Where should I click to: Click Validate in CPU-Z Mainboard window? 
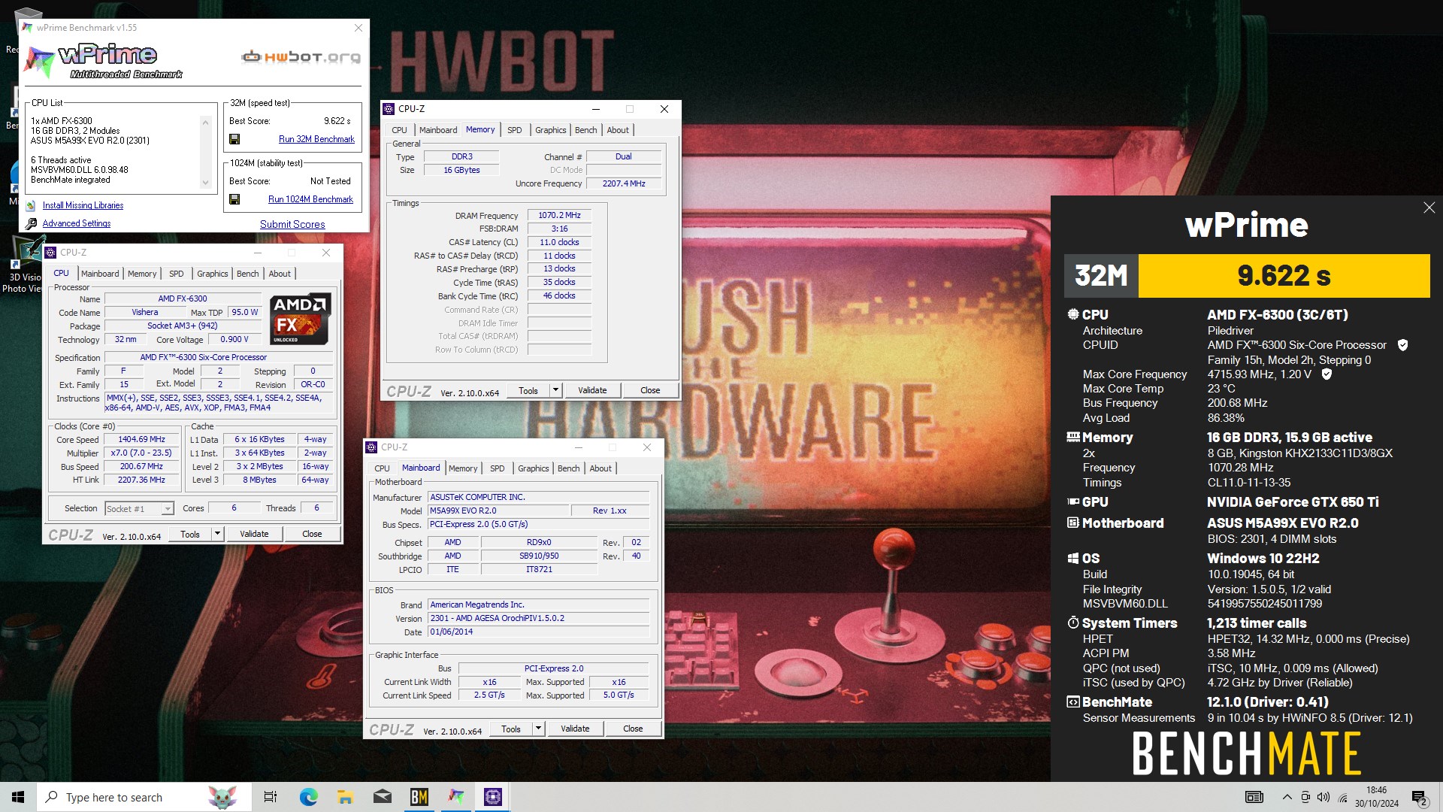tap(575, 729)
